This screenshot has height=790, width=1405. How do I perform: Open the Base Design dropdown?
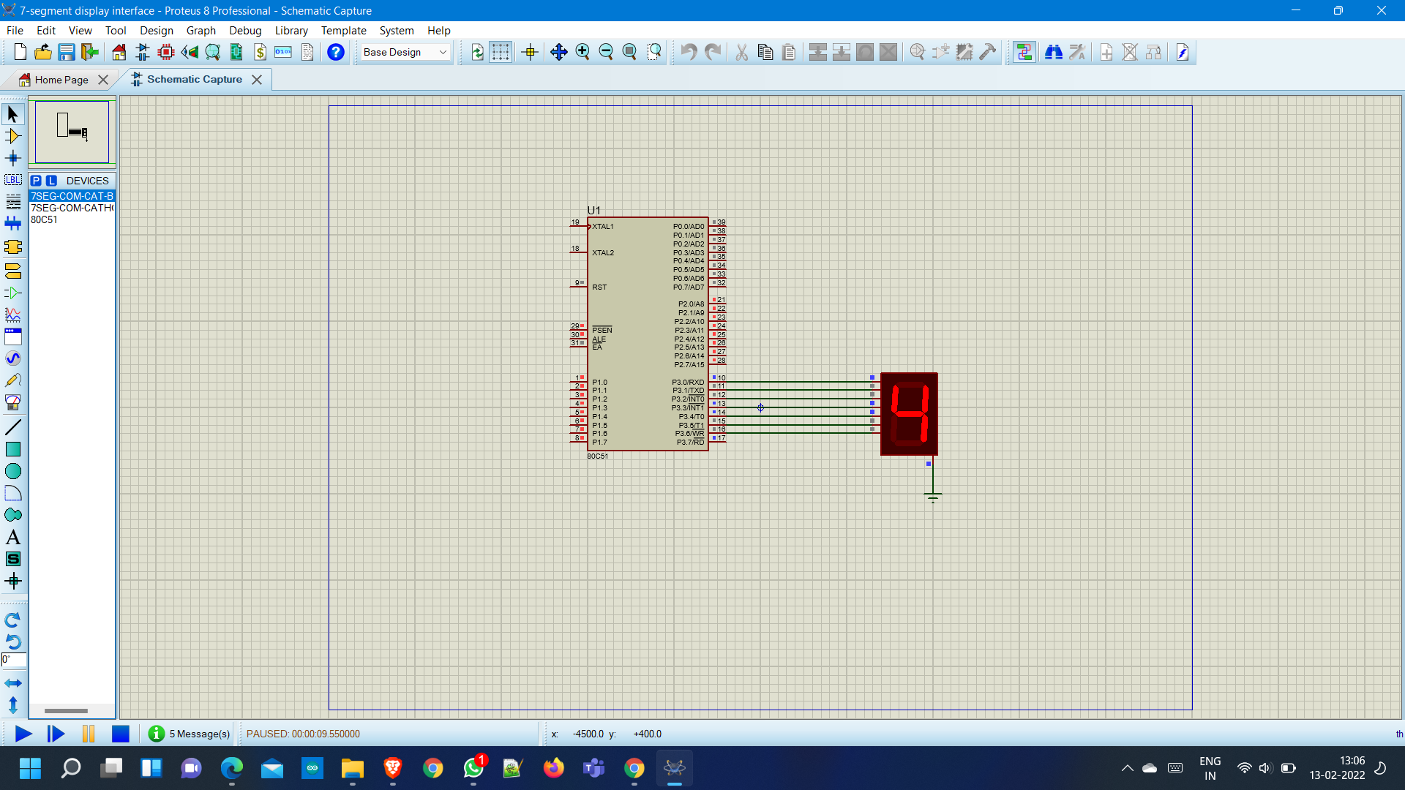tap(404, 52)
